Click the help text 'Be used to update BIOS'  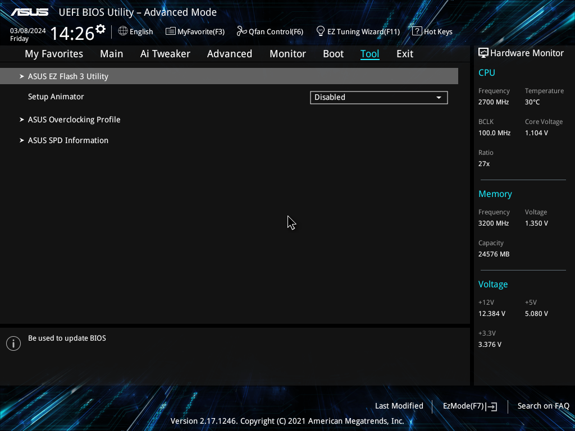click(x=67, y=338)
